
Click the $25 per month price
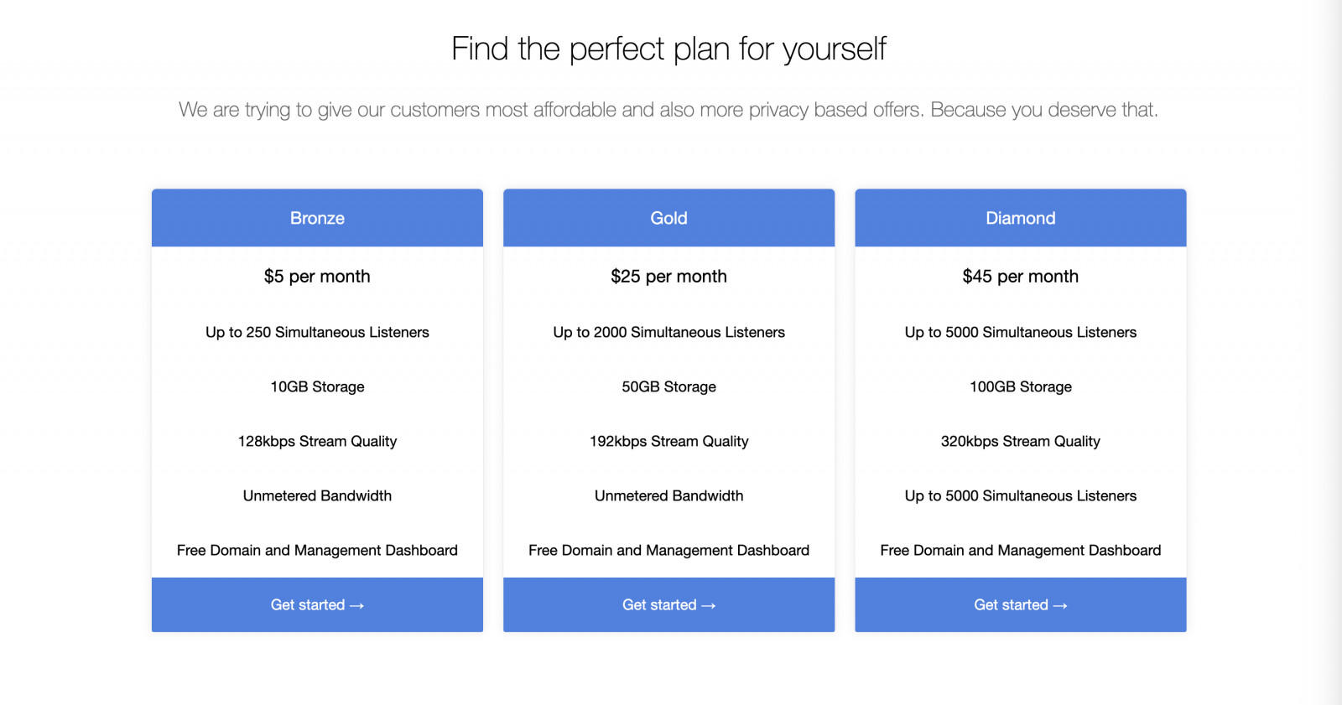coord(668,277)
